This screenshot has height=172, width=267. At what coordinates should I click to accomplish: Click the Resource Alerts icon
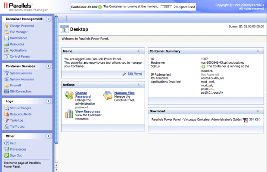pos(6,114)
